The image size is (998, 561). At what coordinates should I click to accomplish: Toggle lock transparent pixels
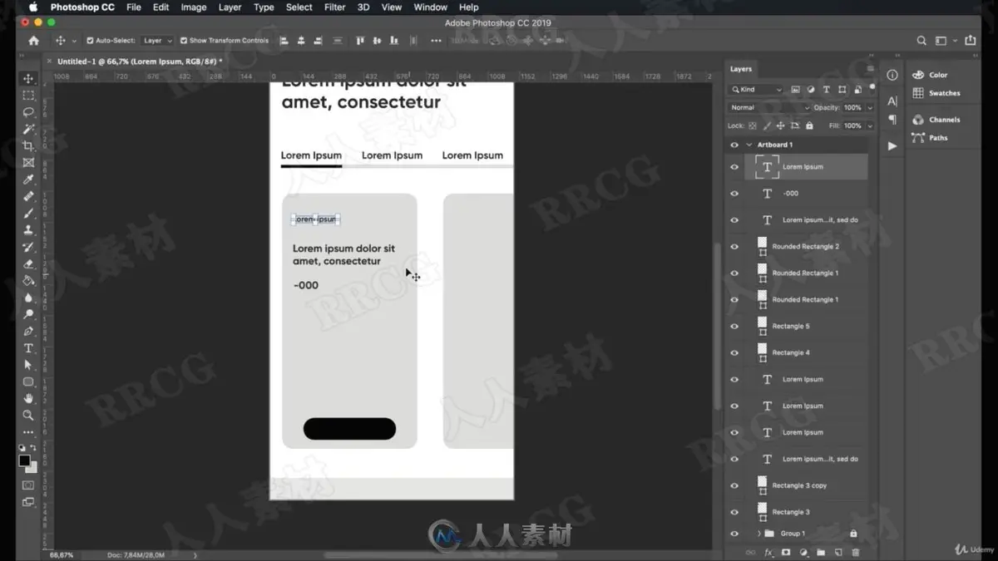753,126
